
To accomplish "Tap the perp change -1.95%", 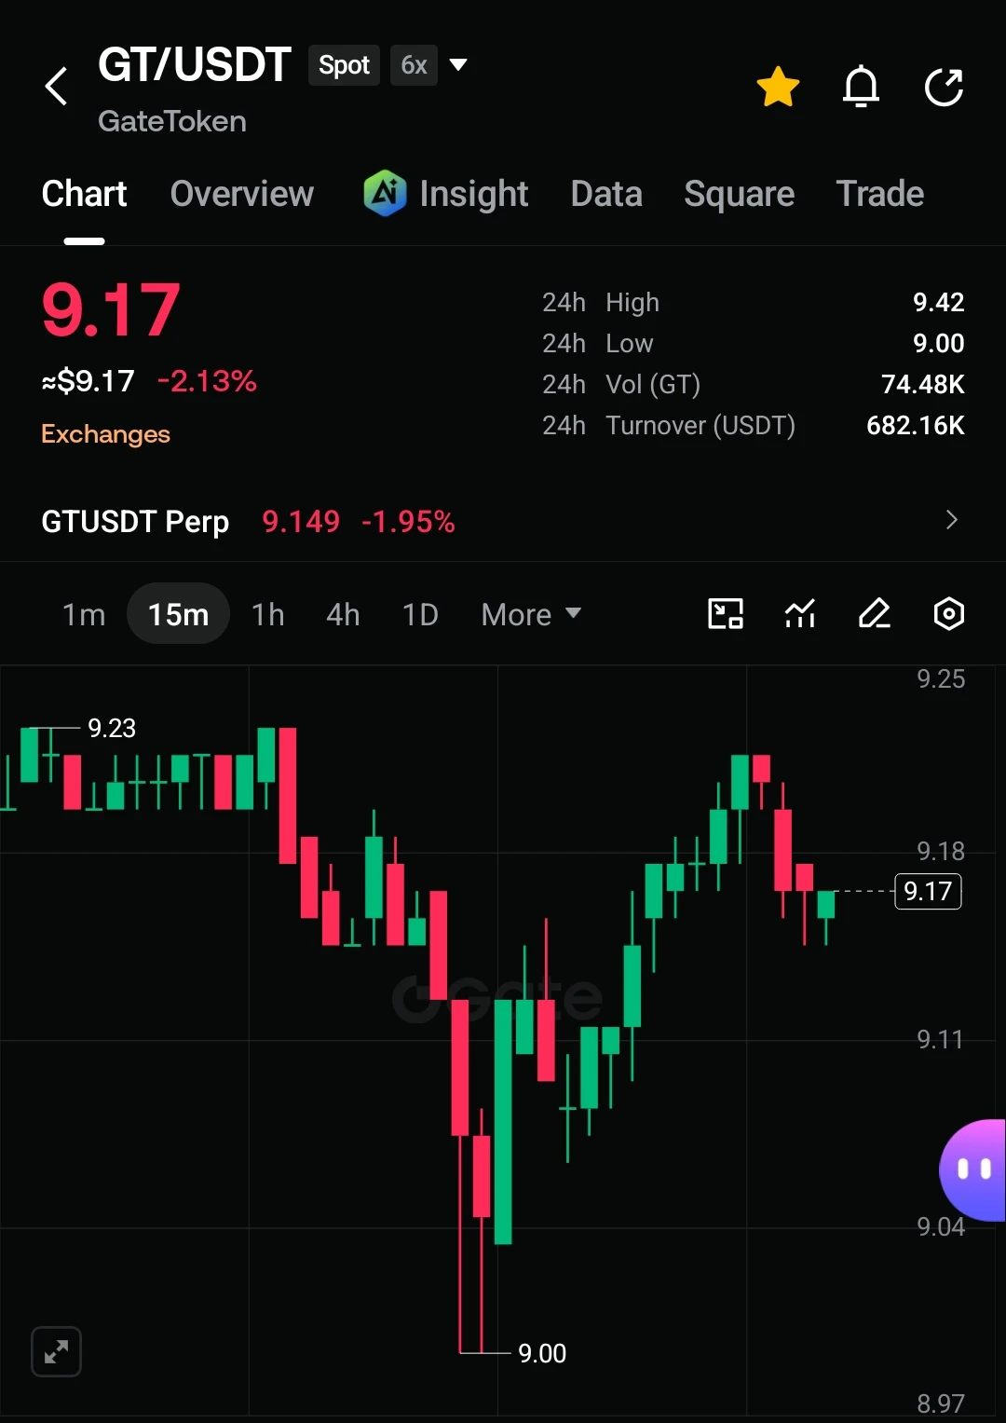I will 408,521.
